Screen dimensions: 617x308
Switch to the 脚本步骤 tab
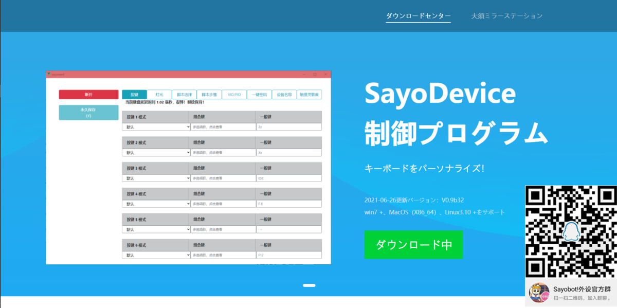[x=209, y=95]
